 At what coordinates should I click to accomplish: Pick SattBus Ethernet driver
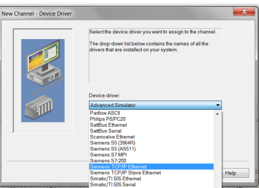(x=152, y=125)
